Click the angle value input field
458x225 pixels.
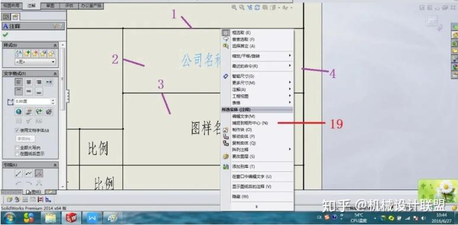pyautogui.click(x=32, y=102)
